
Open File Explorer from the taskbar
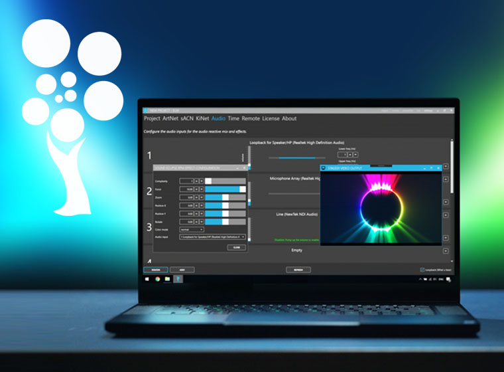coord(168,279)
